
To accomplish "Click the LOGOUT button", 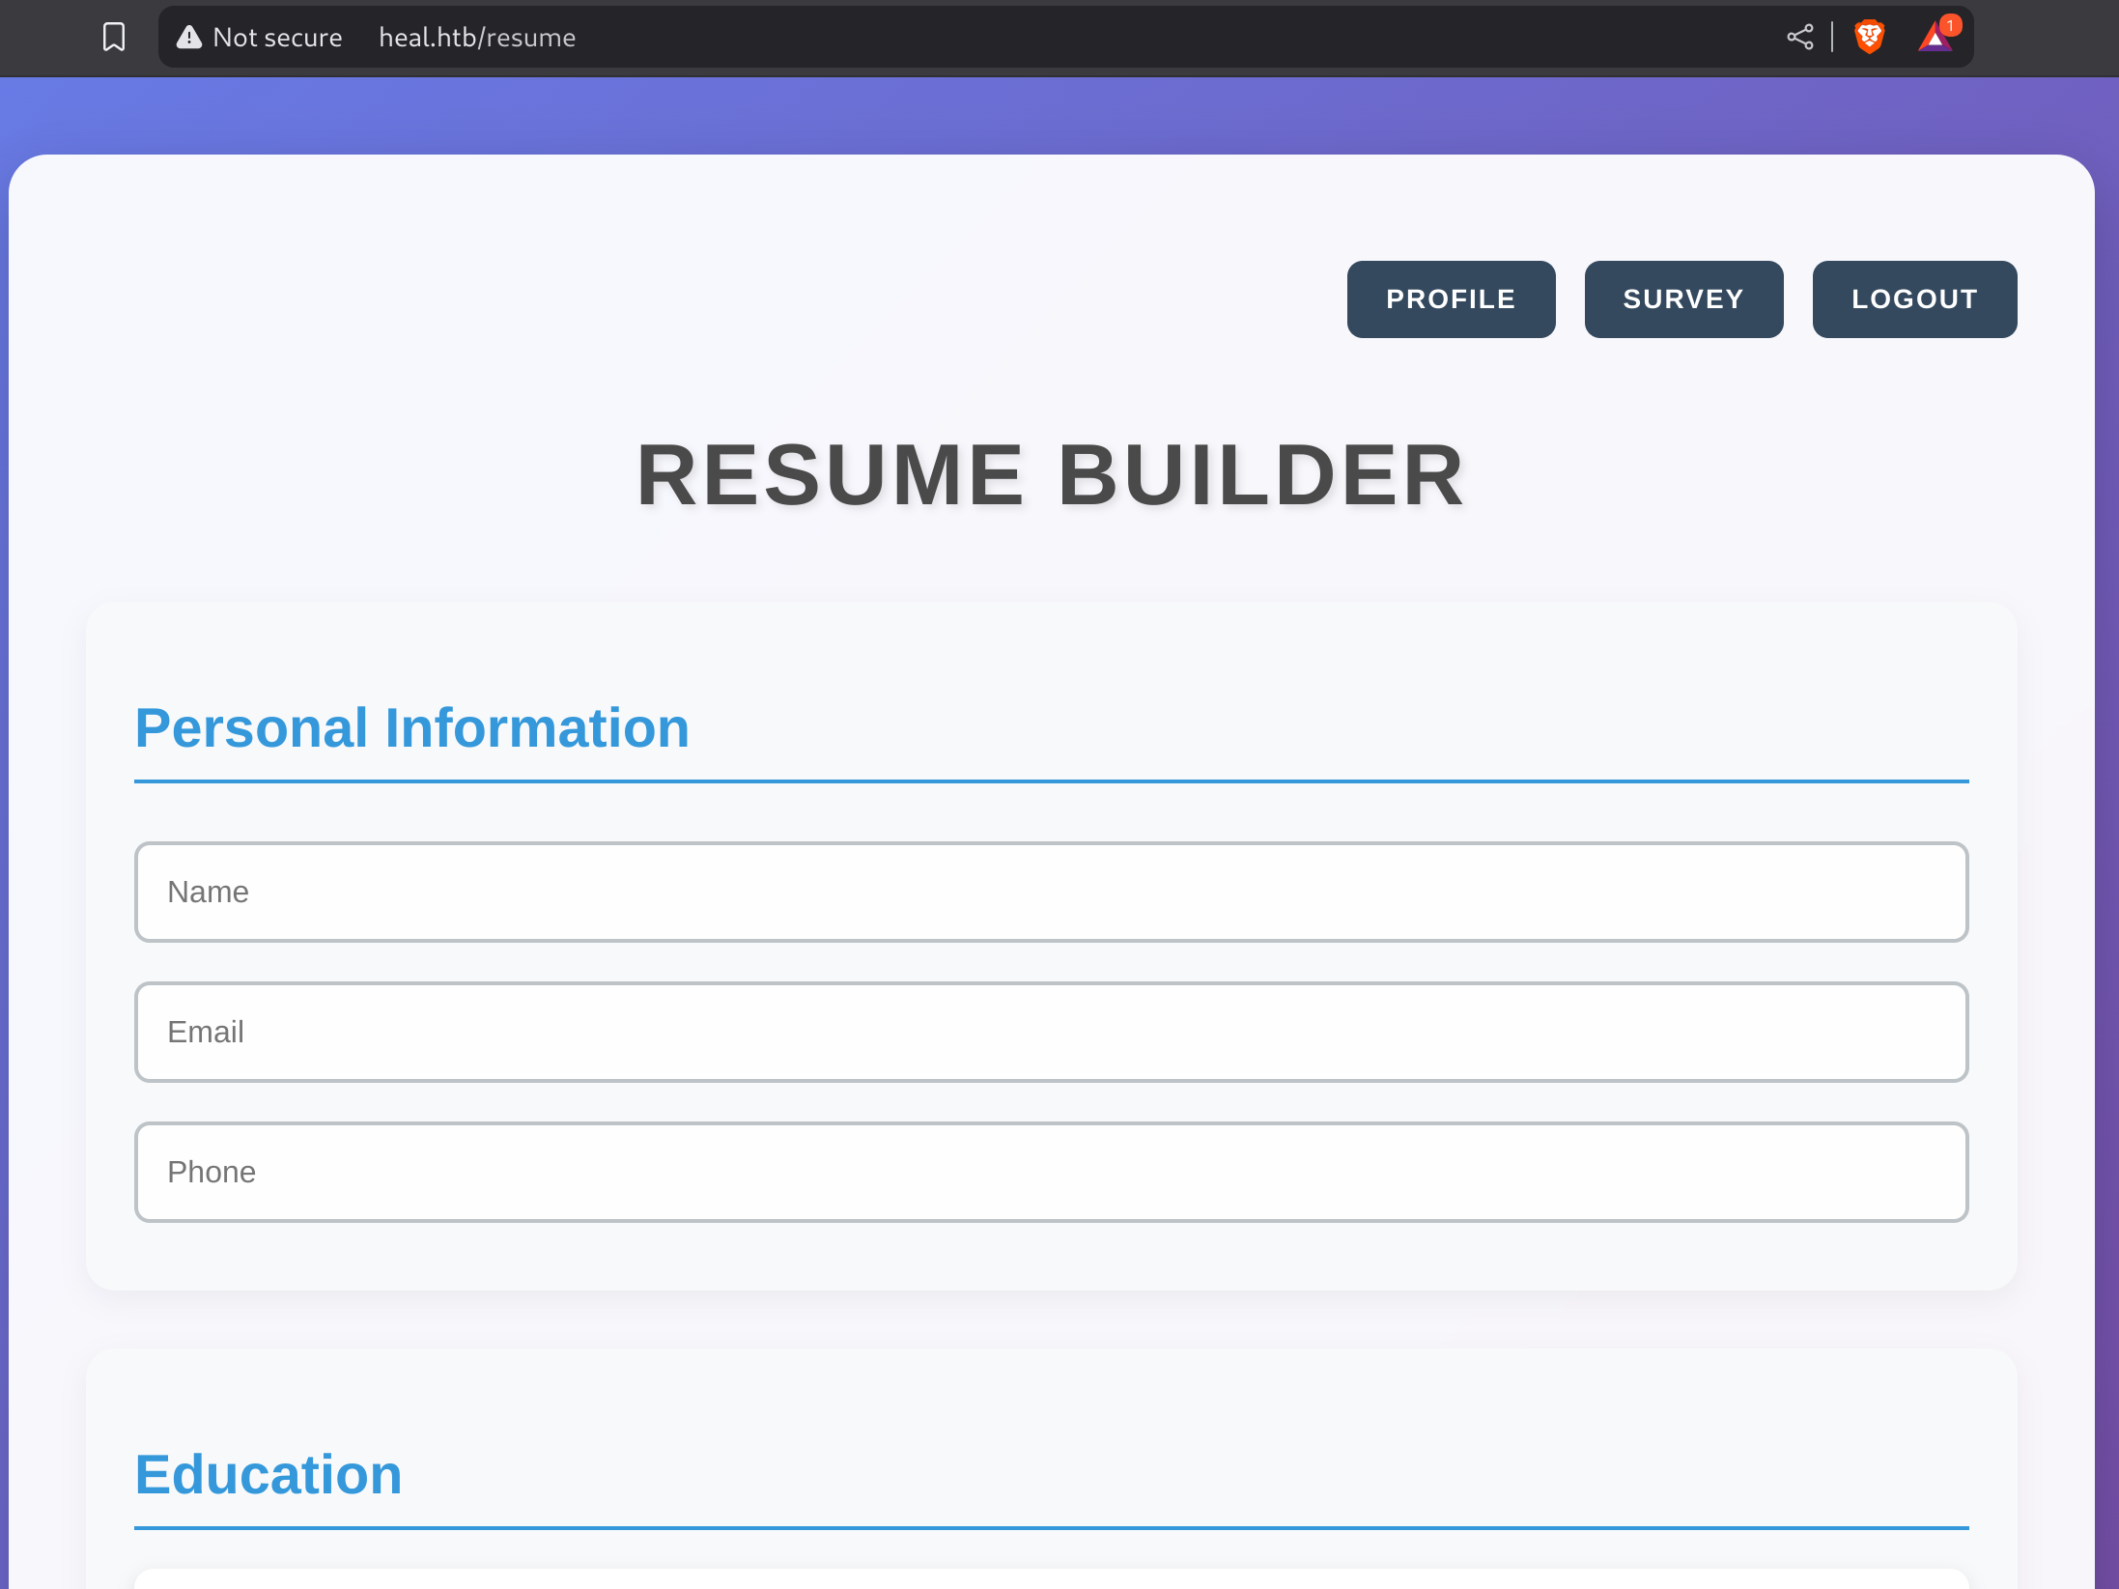I will [x=1914, y=299].
